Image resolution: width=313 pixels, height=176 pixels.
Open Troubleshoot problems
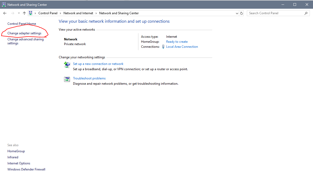(x=89, y=78)
